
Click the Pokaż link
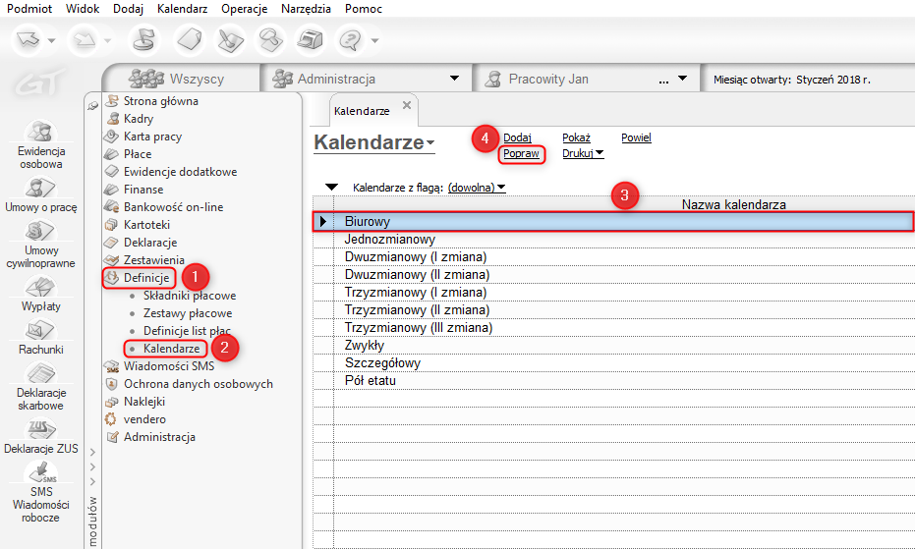577,137
